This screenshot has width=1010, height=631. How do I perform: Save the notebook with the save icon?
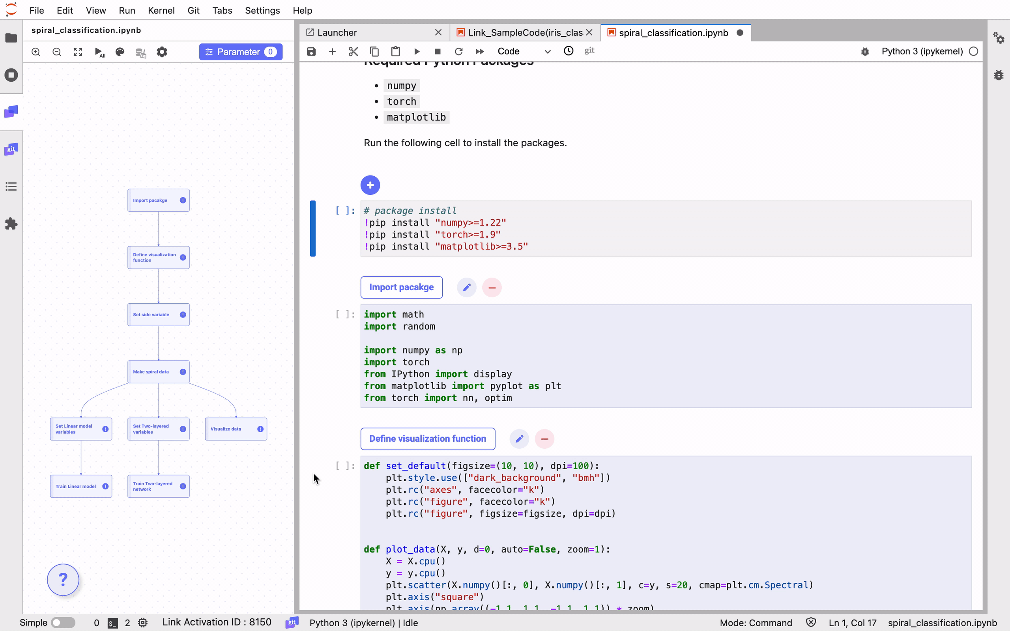(x=311, y=51)
